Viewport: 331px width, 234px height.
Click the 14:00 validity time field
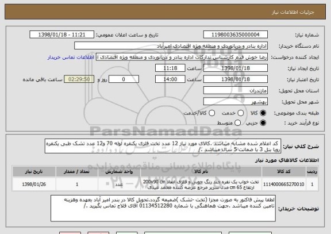tap(170, 79)
